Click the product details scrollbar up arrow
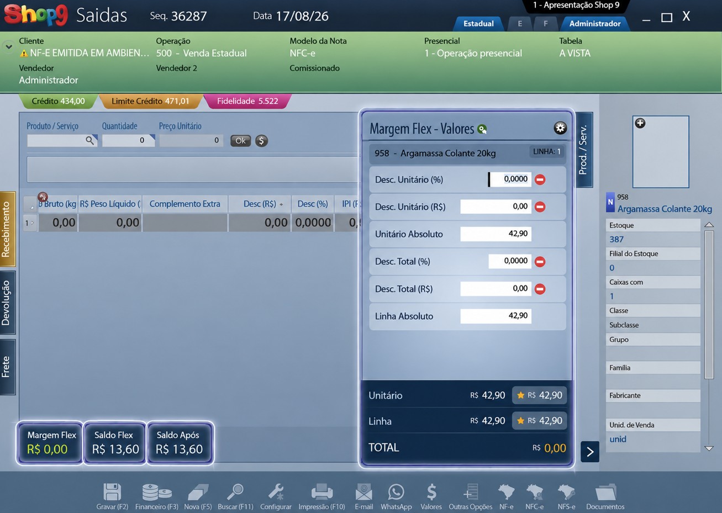The height and width of the screenshot is (513, 722). click(709, 225)
